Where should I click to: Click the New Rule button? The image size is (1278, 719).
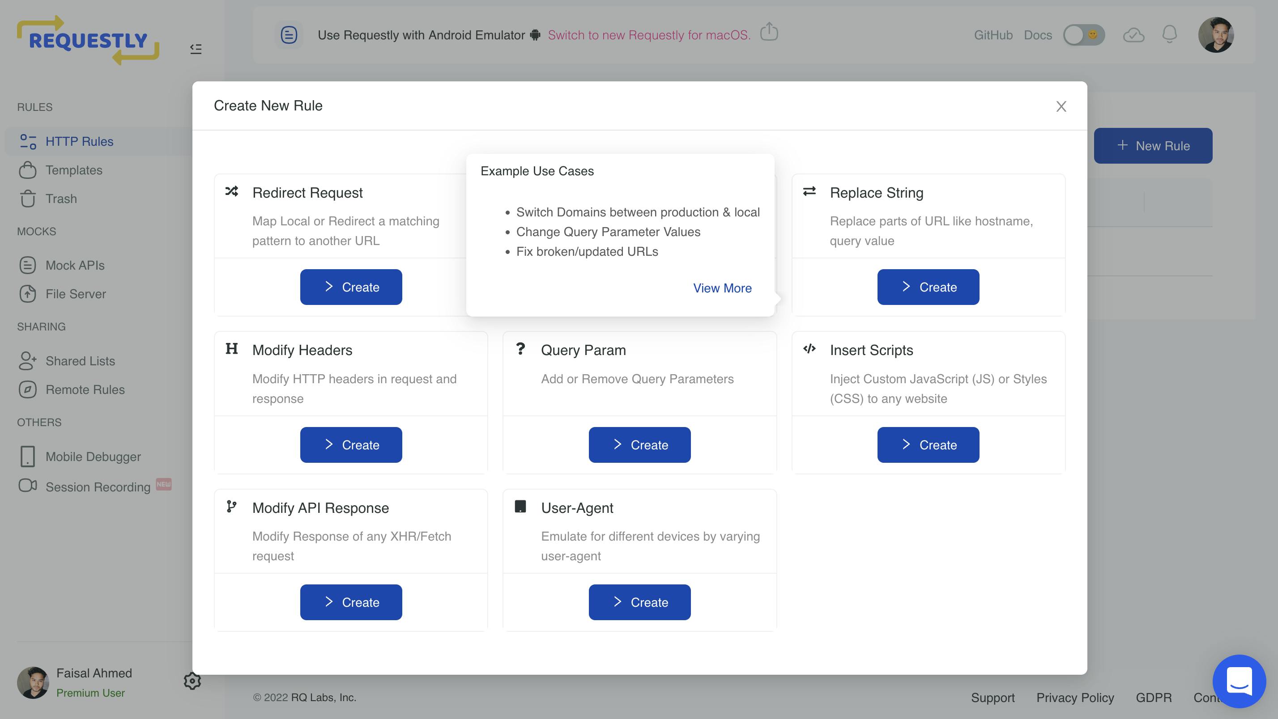pyautogui.click(x=1153, y=145)
